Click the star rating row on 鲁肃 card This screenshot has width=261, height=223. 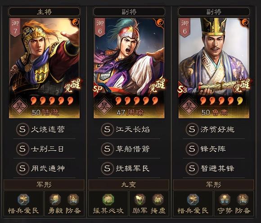(x=221, y=101)
